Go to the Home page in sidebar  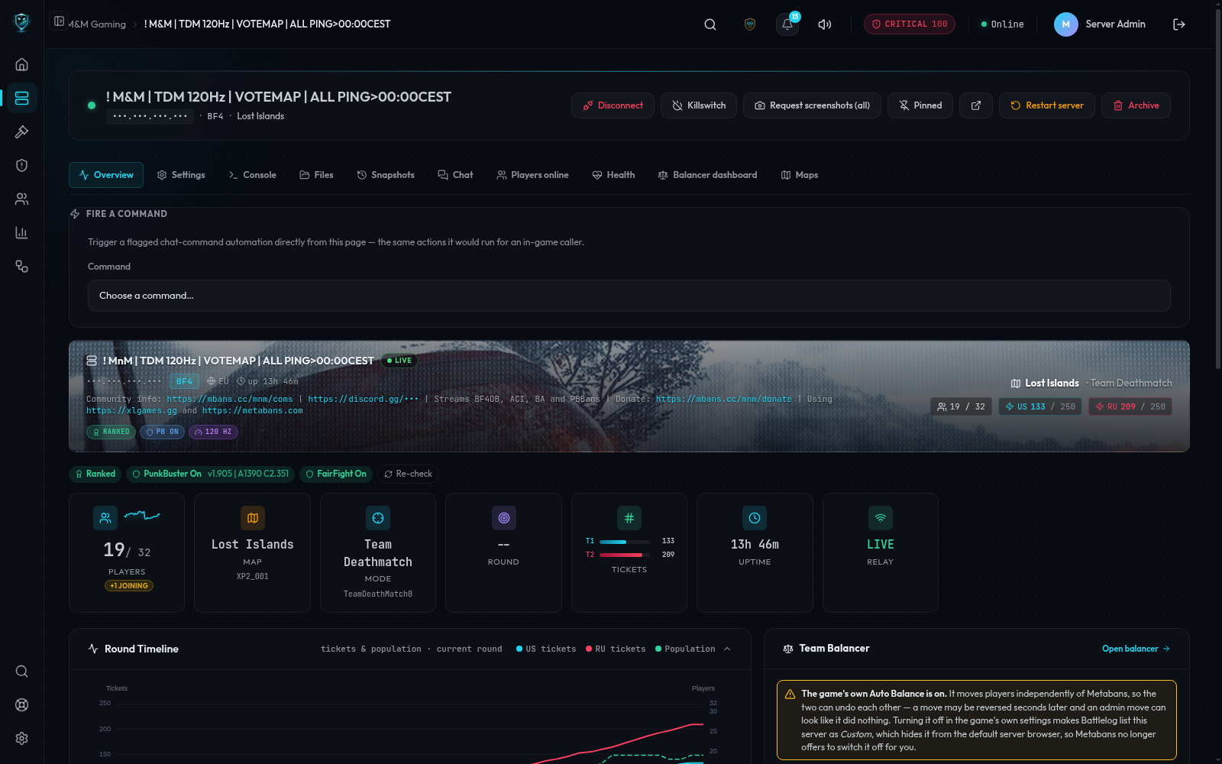pos(21,64)
